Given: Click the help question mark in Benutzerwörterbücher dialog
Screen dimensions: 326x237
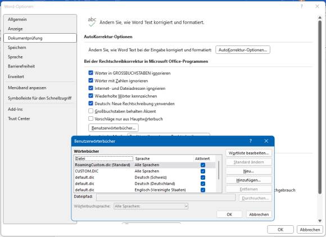Looking at the screenshot, I should click(251, 141).
